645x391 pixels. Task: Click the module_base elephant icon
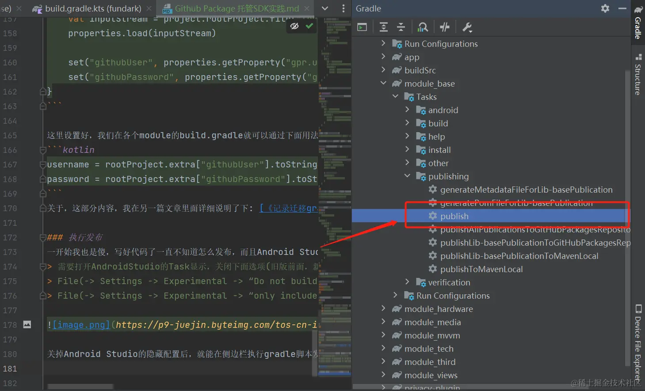397,83
